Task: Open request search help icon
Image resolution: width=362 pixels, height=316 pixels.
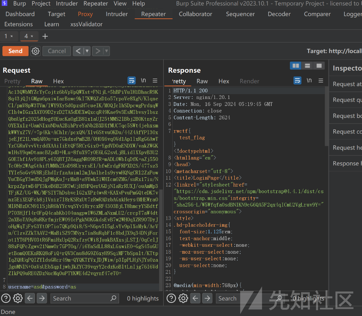Action: point(6,298)
